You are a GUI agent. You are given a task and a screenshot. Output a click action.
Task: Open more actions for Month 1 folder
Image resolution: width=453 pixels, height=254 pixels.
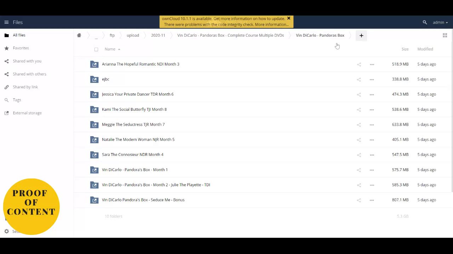372,170
